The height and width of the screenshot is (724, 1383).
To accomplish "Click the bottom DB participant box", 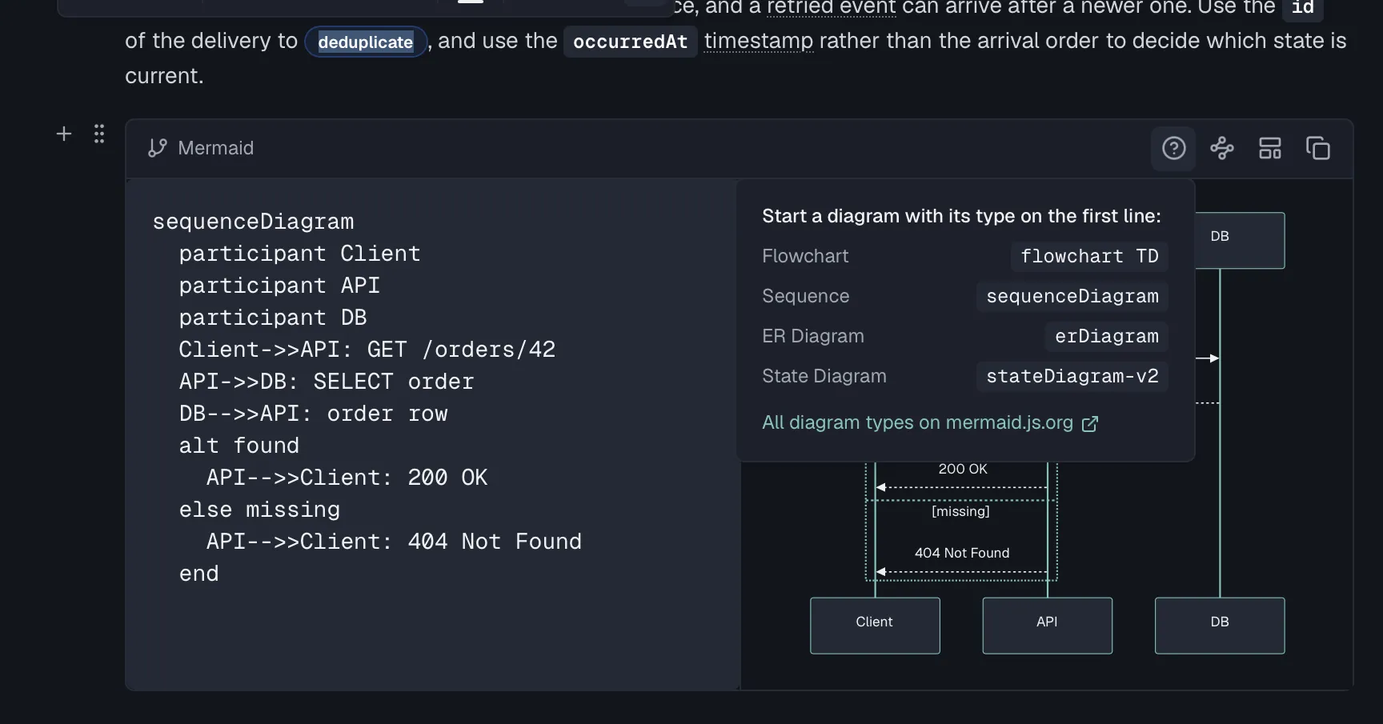I will pos(1220,626).
